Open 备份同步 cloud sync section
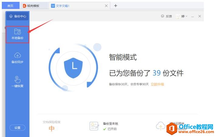 pyautogui.click(x=17, y=58)
